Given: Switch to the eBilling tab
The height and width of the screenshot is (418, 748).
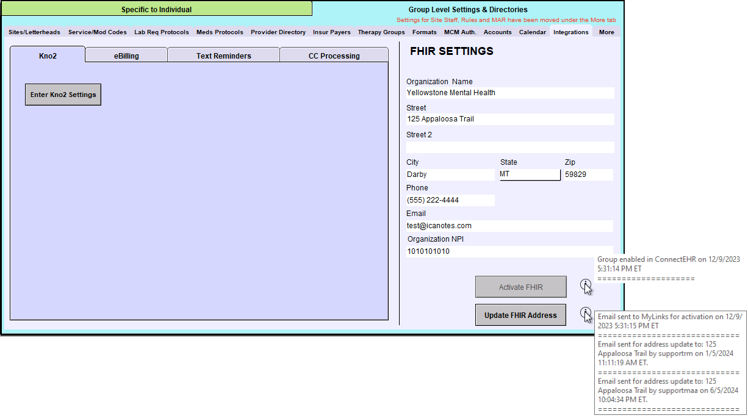Looking at the screenshot, I should click(126, 55).
